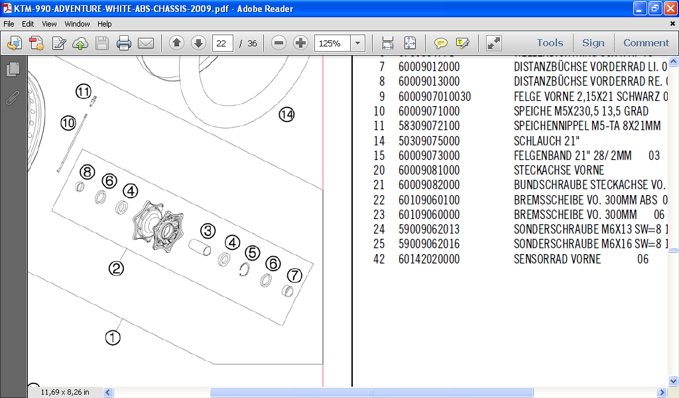679x398 pixels.
Task: Select the Highlight text tool
Action: [463, 44]
